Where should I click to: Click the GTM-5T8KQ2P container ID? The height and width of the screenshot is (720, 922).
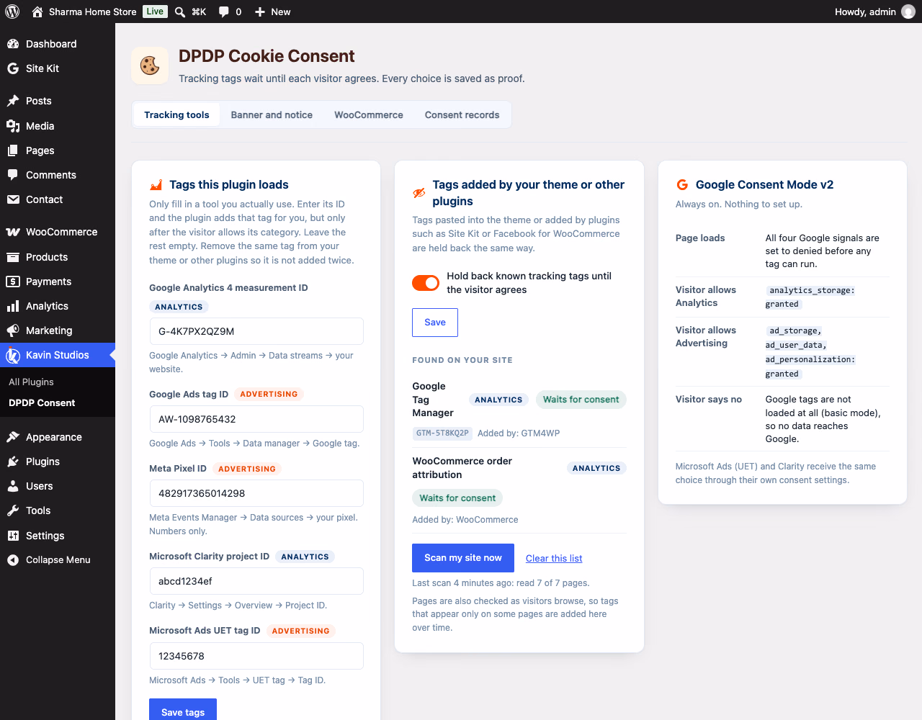click(442, 433)
